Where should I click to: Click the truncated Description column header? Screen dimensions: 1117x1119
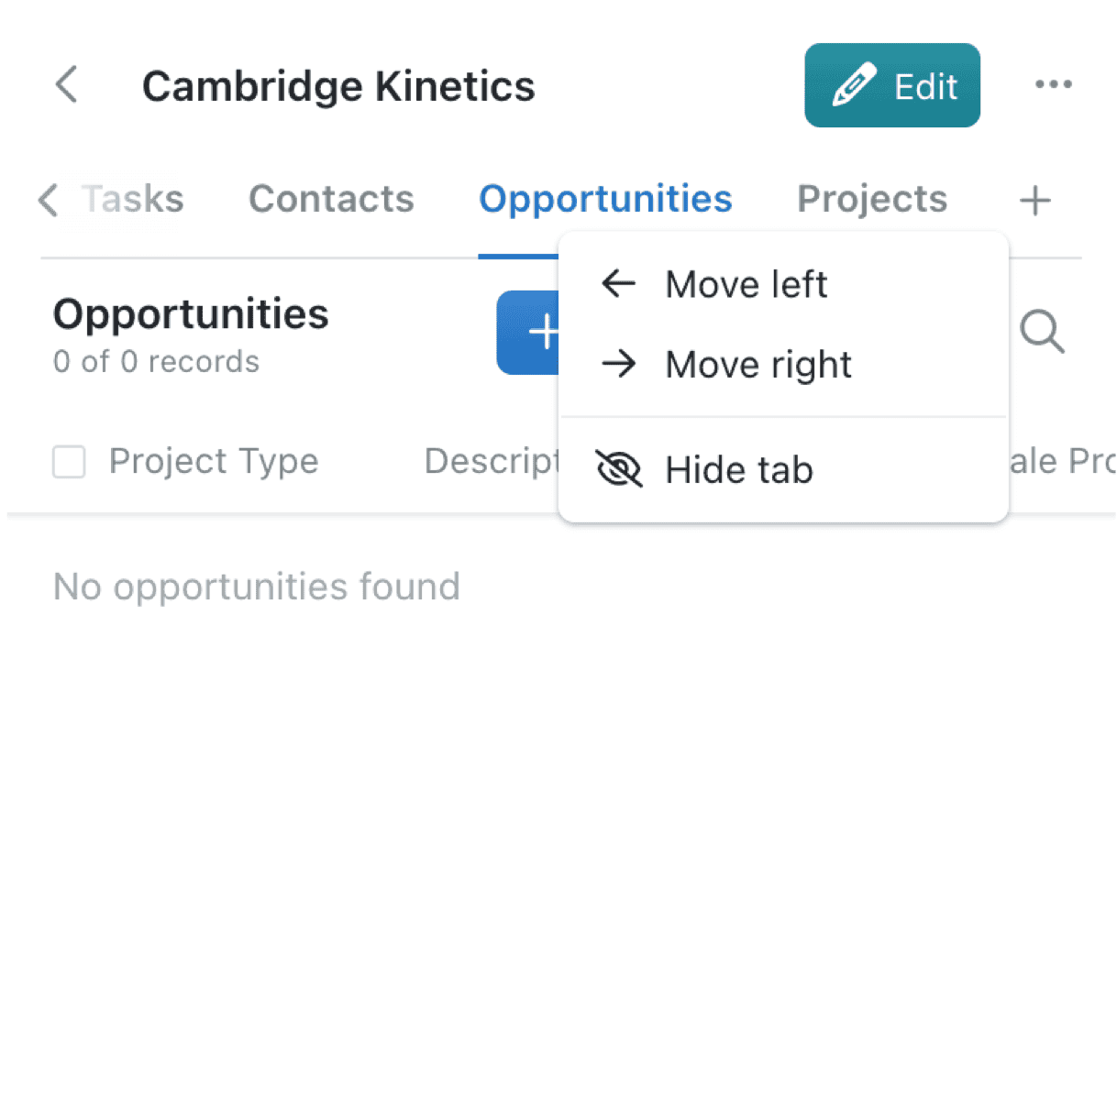492,461
